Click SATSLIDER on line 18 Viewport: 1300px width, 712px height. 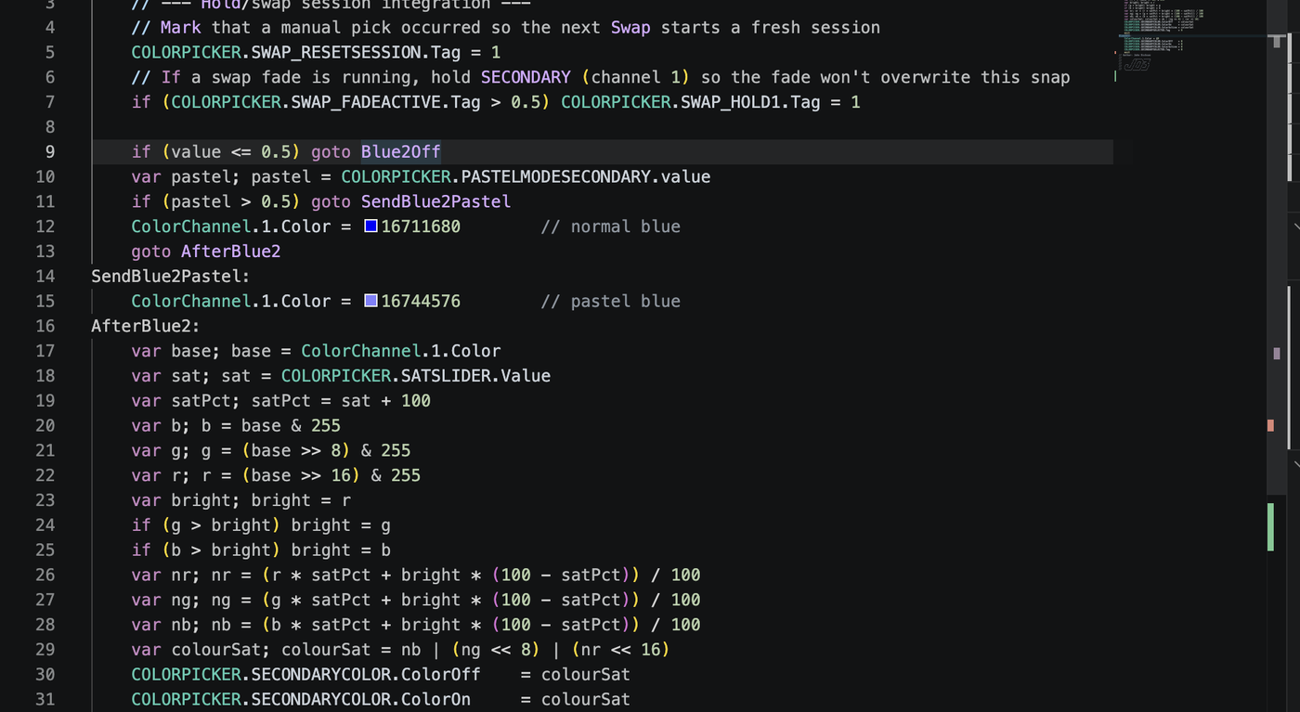tap(445, 377)
